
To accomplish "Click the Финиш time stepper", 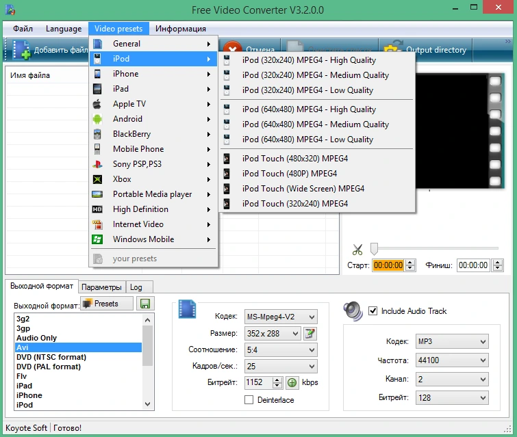I will click(x=498, y=265).
